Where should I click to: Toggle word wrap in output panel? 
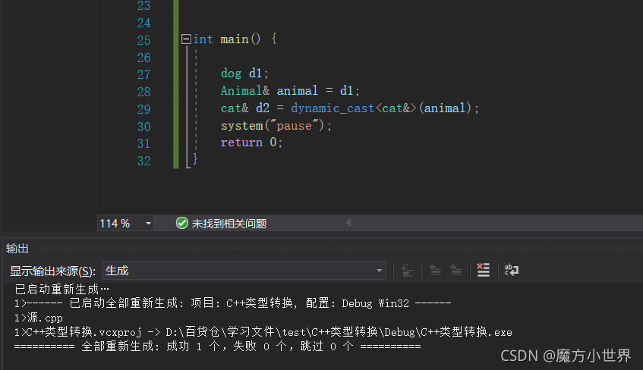coord(512,270)
